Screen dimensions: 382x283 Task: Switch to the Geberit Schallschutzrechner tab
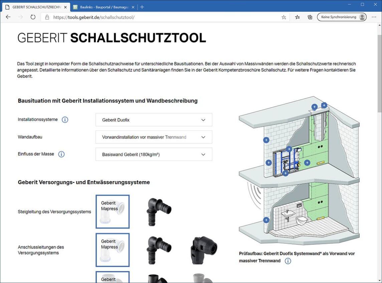[36, 7]
